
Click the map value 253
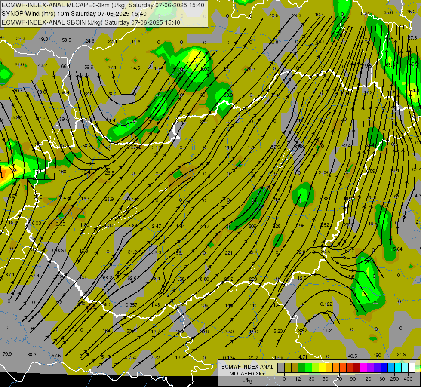(253, 279)
